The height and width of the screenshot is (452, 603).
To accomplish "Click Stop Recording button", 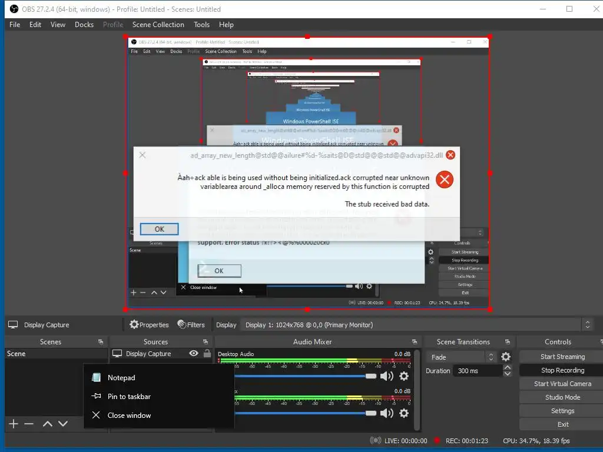I will 562,370.
